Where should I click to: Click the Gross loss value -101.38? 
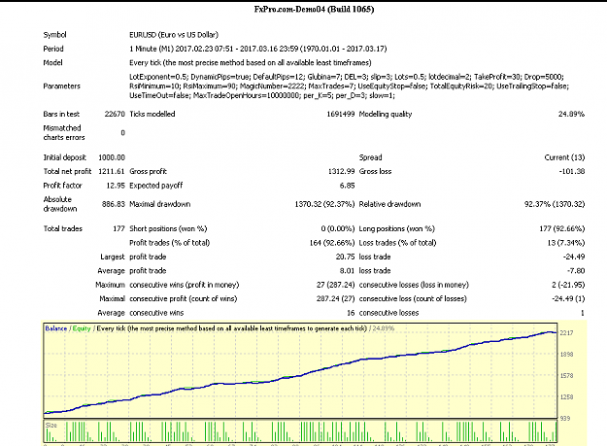572,172
